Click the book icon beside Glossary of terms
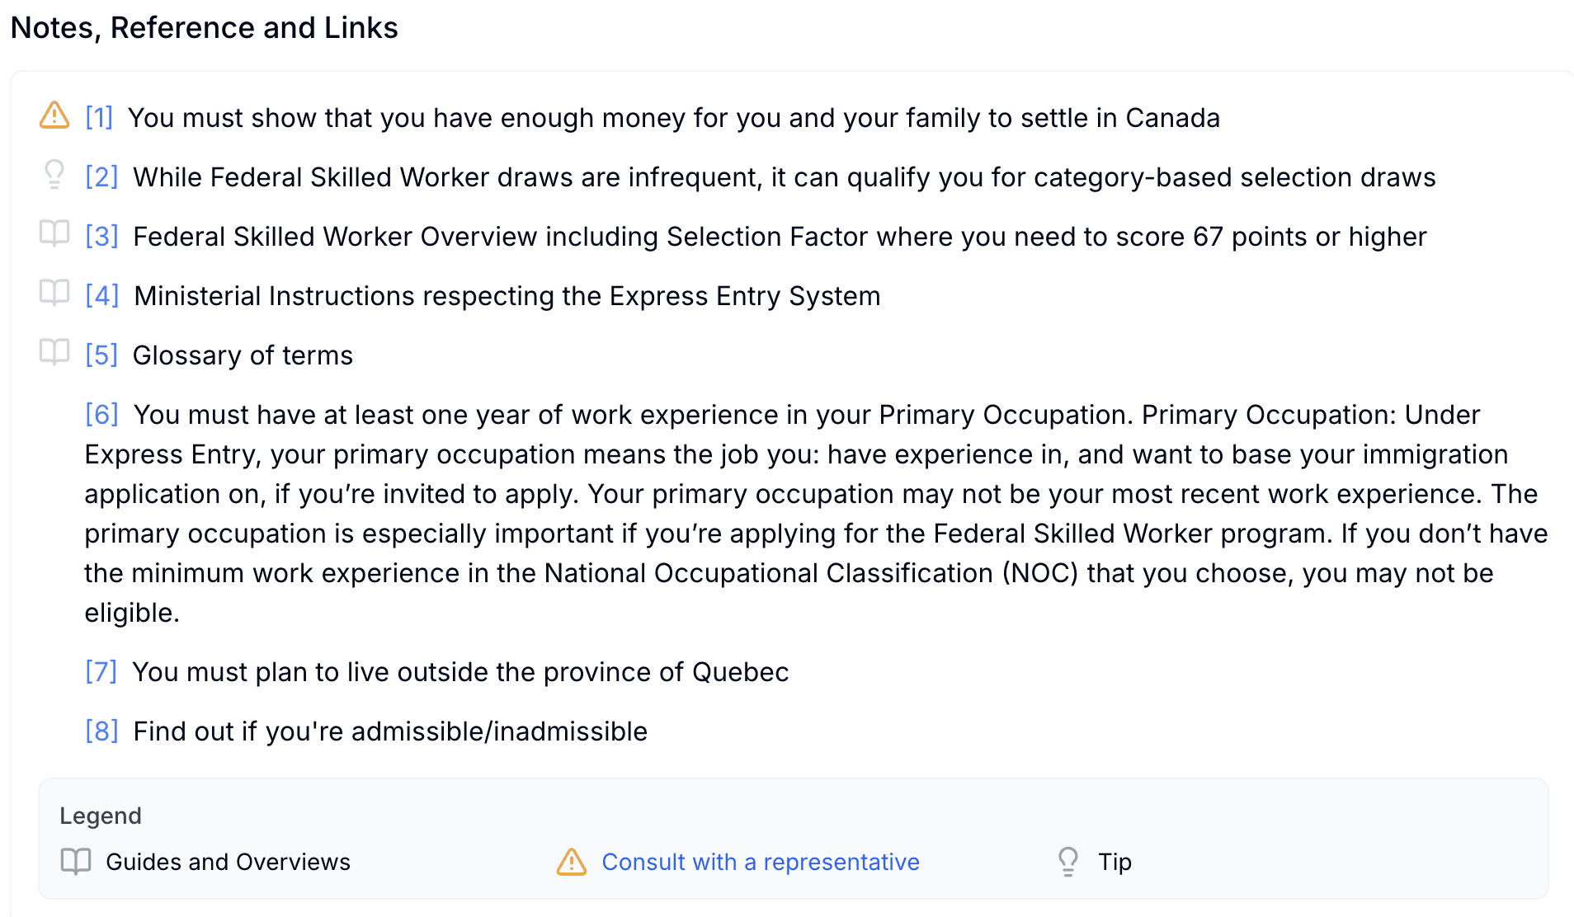Viewport: 1574px width, 917px height. [x=54, y=352]
